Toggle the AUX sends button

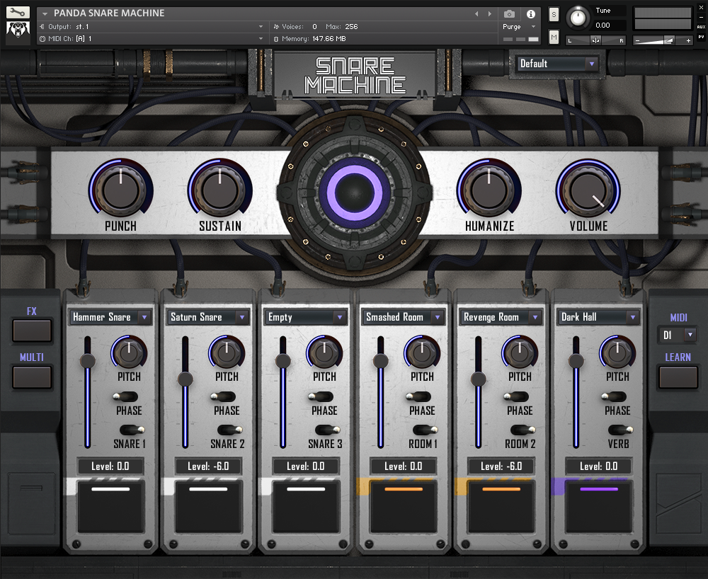(701, 27)
